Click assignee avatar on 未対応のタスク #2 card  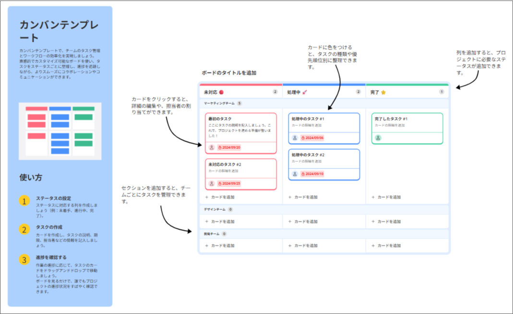212,183
